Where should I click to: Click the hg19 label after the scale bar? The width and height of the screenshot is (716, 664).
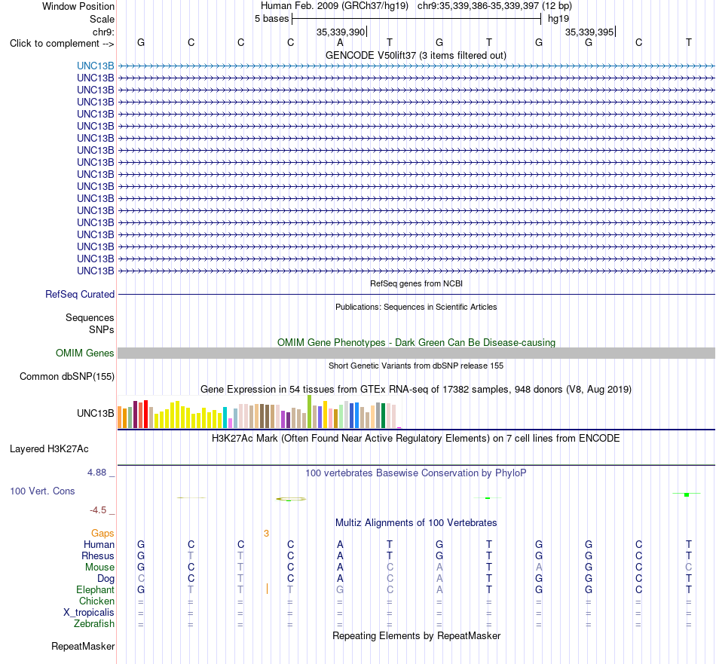click(x=558, y=19)
